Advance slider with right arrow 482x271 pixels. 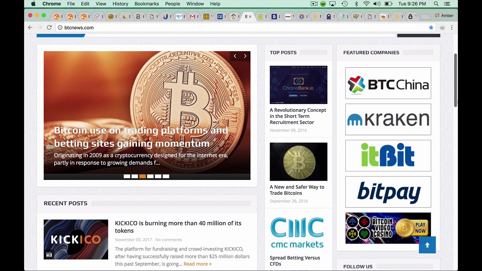pyautogui.click(x=245, y=56)
